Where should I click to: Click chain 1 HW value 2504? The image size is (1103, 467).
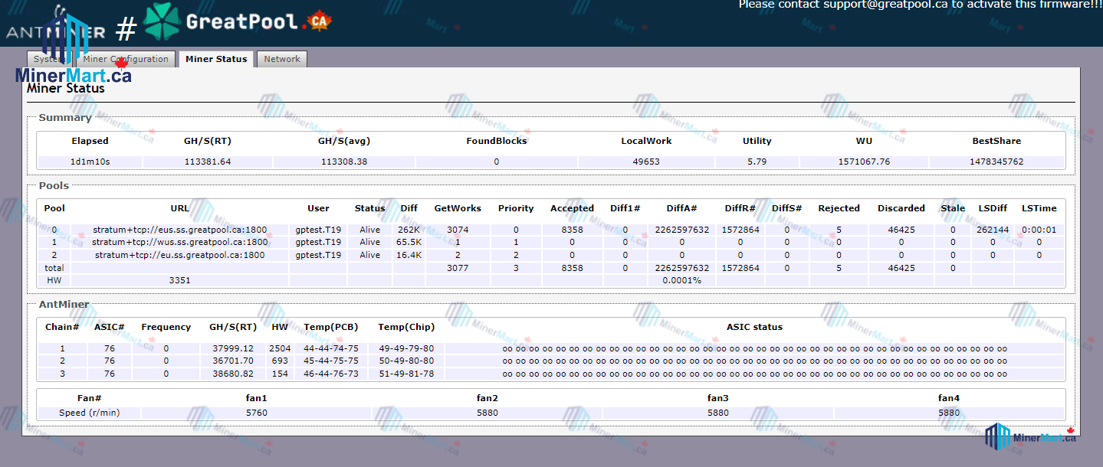[x=280, y=349]
